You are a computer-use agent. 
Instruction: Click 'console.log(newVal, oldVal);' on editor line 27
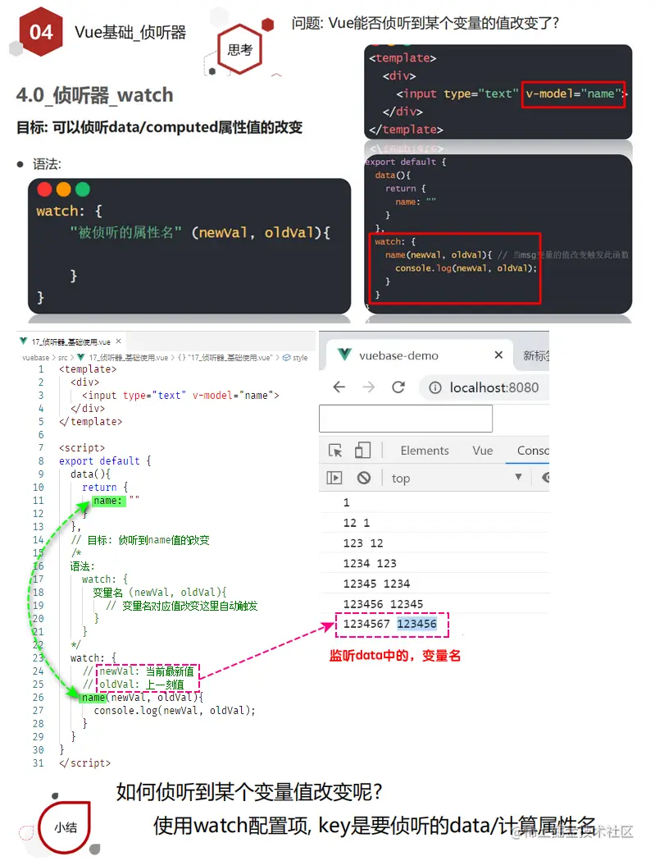[175, 711]
